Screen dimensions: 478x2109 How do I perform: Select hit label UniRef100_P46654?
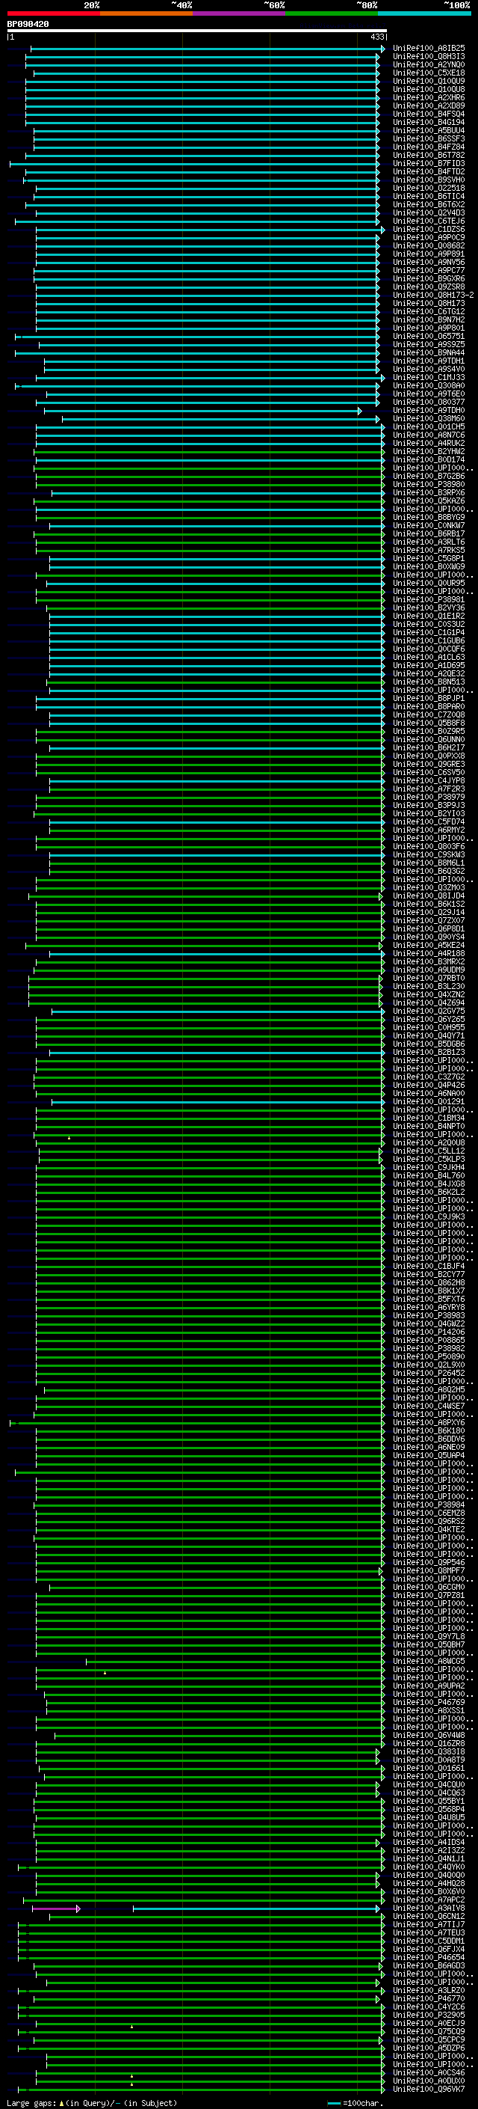(x=428, y=1956)
